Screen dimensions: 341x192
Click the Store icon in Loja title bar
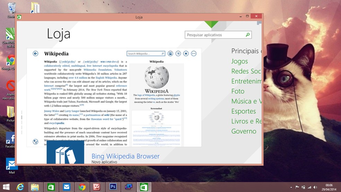pos(19,17)
